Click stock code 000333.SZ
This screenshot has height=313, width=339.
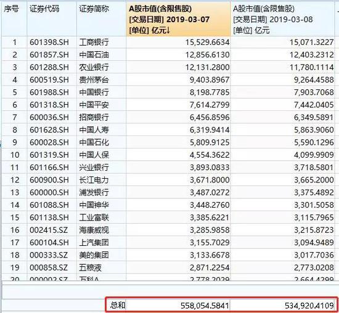[x=49, y=256]
